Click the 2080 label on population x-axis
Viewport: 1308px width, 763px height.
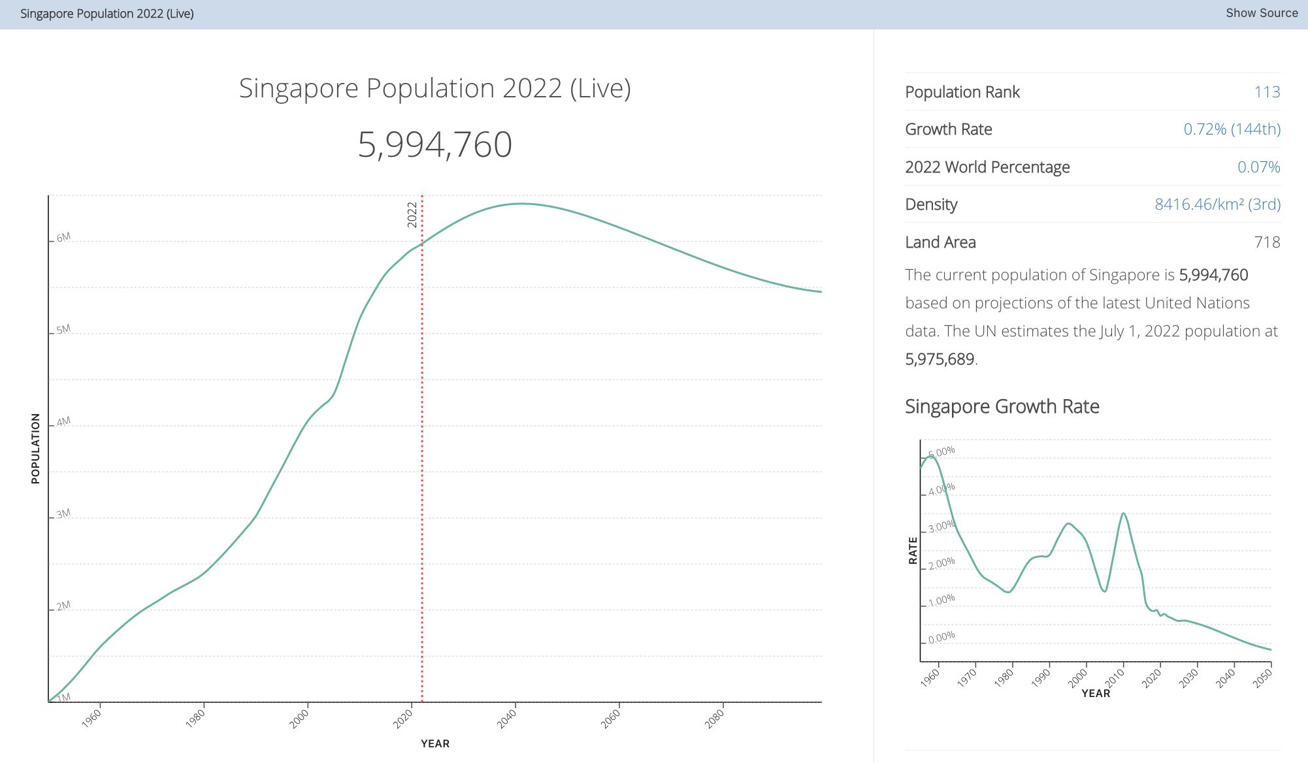[715, 719]
